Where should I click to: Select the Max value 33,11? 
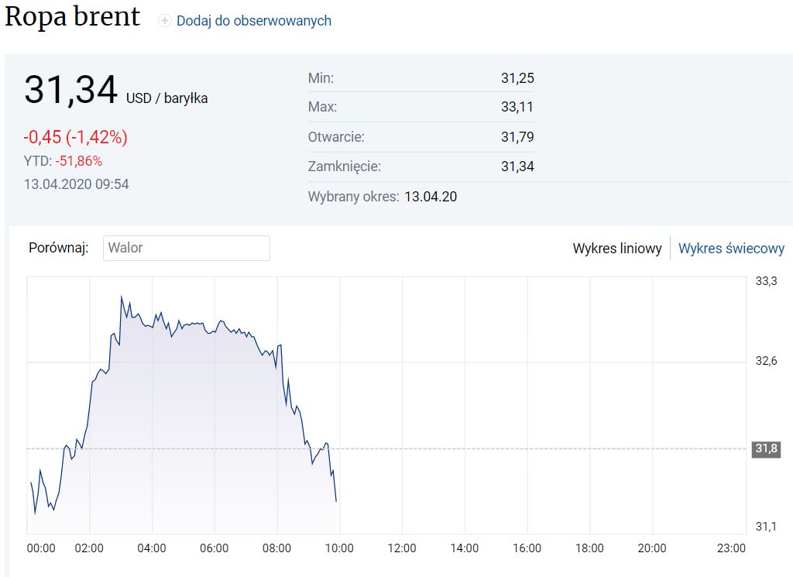(x=517, y=107)
